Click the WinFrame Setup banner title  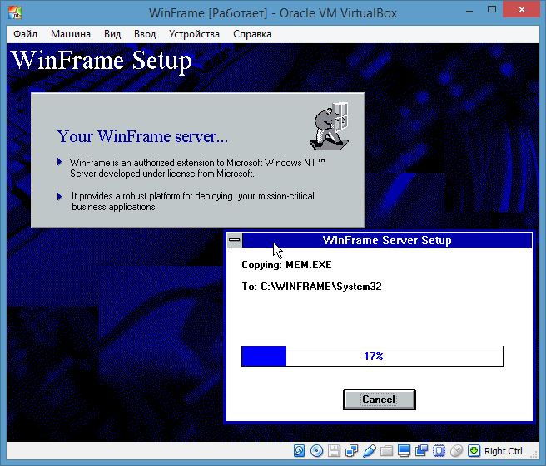(x=102, y=61)
